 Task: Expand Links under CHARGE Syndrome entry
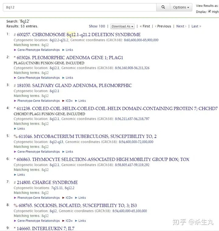click(80, 198)
